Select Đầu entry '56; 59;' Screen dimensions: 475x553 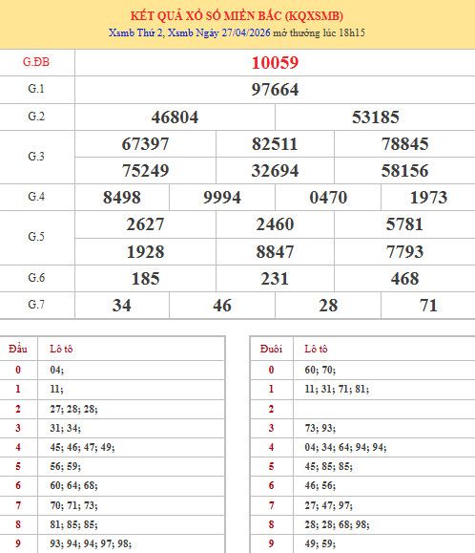point(65,467)
